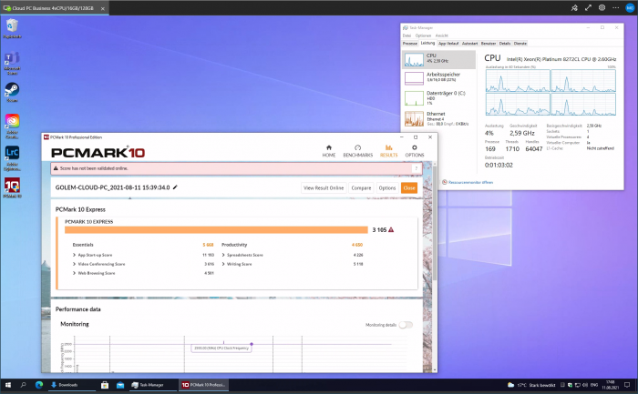Click the pin icon in remote session bar
The height and width of the screenshot is (394, 638).
[574, 7]
